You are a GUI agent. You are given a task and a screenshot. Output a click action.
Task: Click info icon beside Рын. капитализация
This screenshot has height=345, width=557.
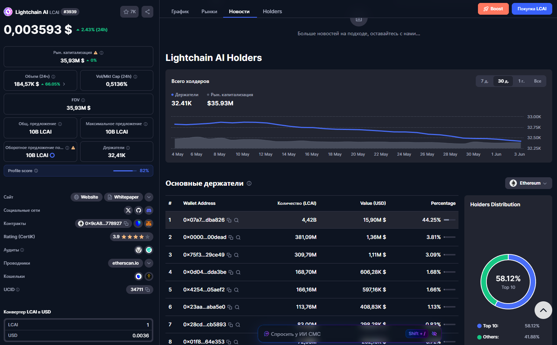pos(101,53)
